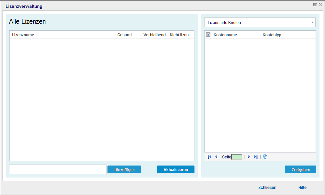Go to previous page of nodes

pos(216,157)
